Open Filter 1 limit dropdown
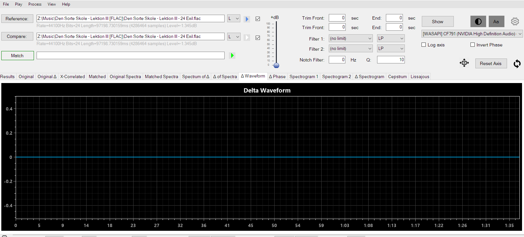This screenshot has width=524, height=237. [x=350, y=38]
